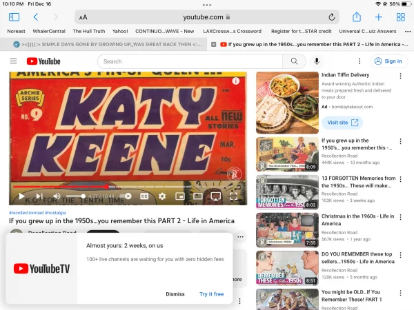Click the search magnifier button
The height and width of the screenshot is (310, 414).
pos(294,61)
